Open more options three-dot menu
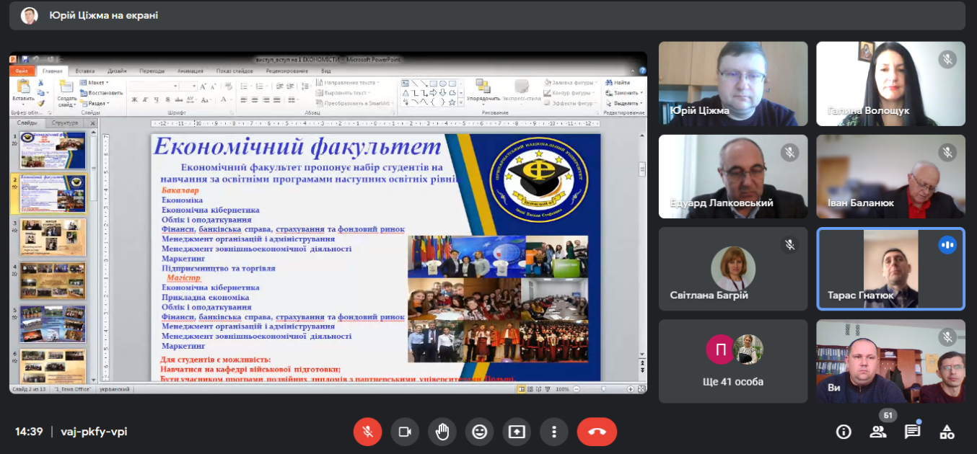 554,432
